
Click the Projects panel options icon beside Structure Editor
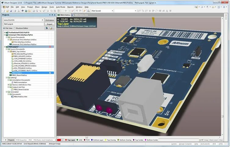click(x=52, y=28)
